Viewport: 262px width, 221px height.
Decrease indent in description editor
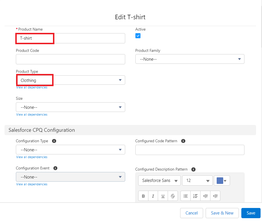click(215, 196)
